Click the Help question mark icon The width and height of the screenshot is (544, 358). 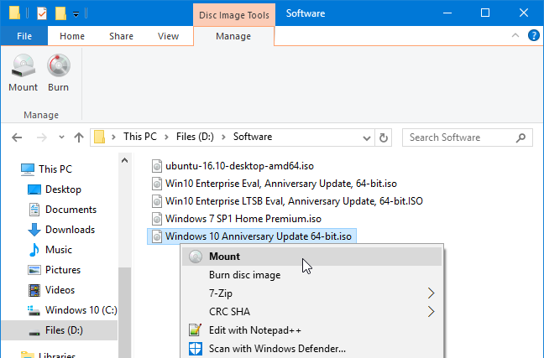[x=533, y=36]
